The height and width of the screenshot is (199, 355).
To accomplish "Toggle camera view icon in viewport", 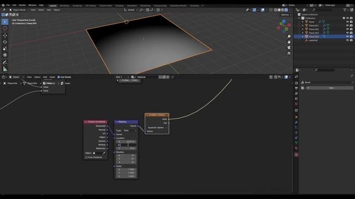I will point(289,48).
